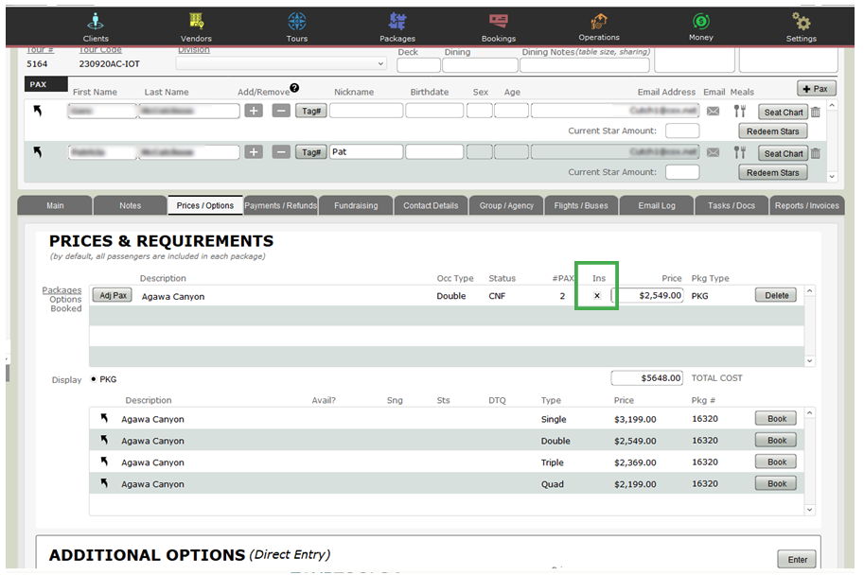Image resolution: width=864 pixels, height=575 pixels.
Task: Open the Settings gears icon
Action: tap(801, 21)
